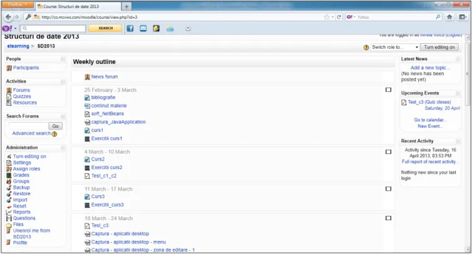The width and height of the screenshot is (472, 254).
Task: Go to elearning breadcrumb link
Action: [18, 46]
